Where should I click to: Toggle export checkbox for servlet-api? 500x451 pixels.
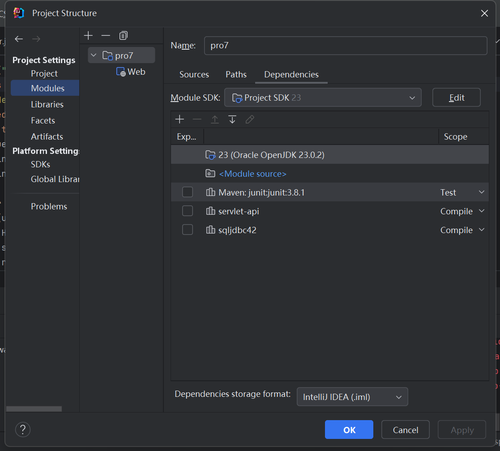coord(188,211)
